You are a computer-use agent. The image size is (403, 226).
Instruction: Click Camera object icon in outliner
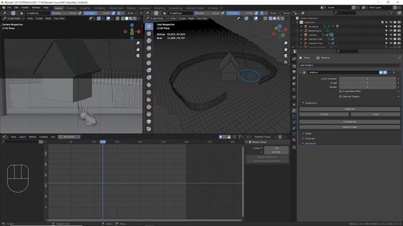[x=305, y=35]
